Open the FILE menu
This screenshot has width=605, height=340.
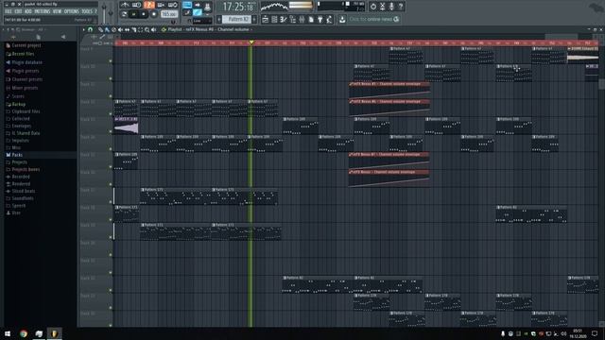(9, 11)
